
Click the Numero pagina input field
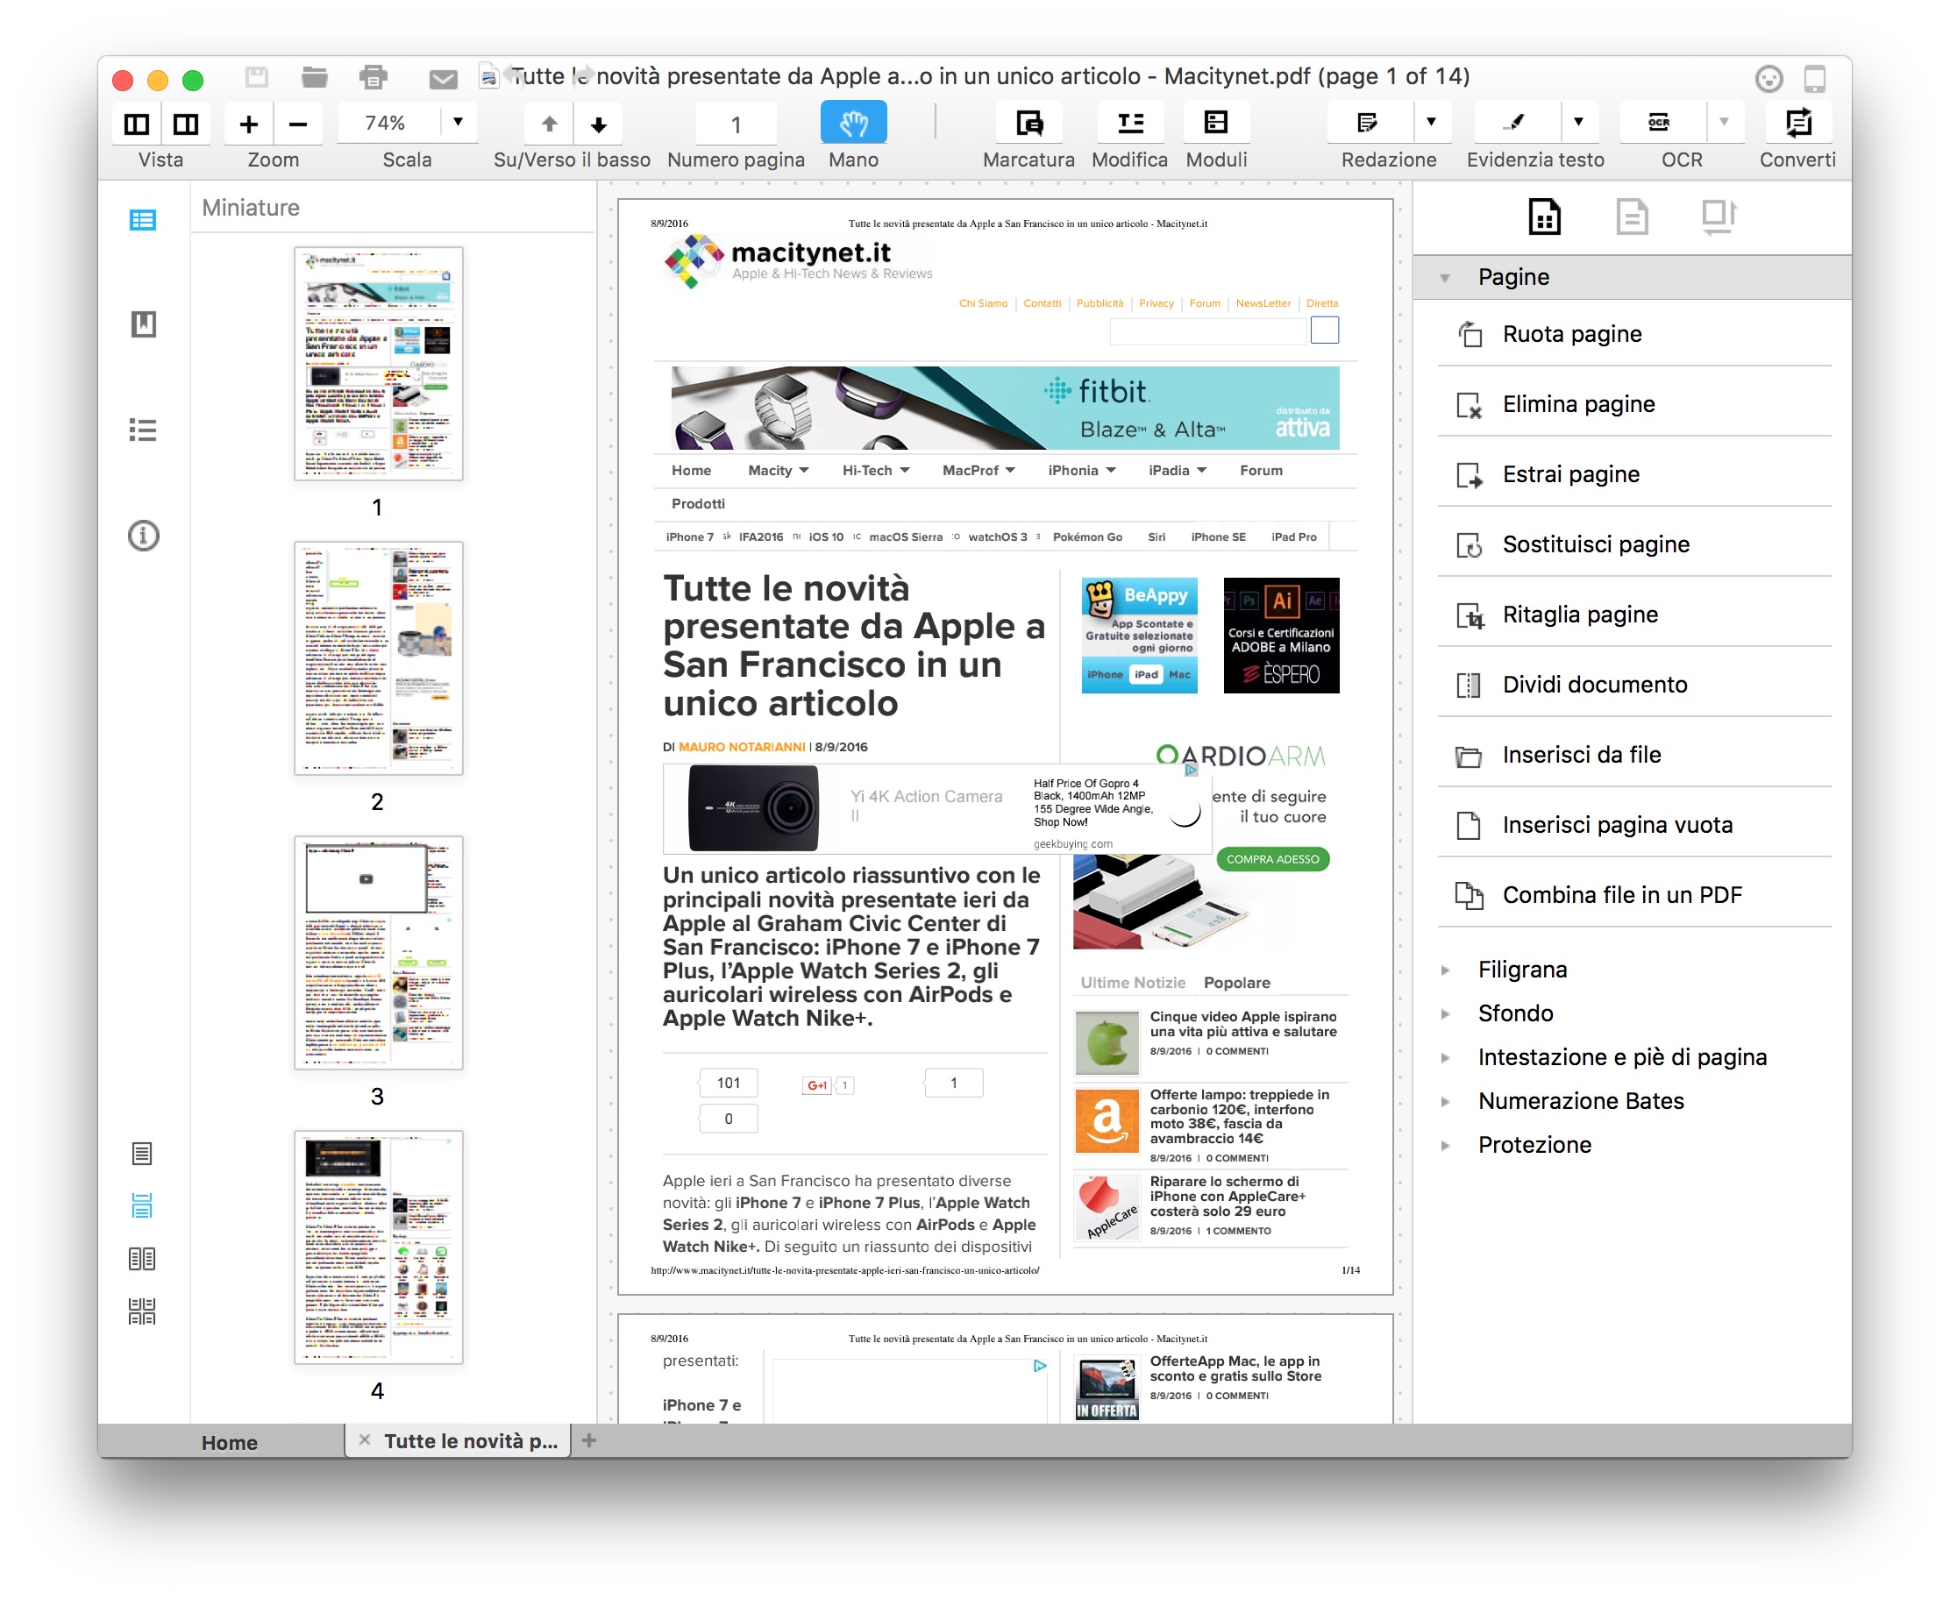coord(735,124)
